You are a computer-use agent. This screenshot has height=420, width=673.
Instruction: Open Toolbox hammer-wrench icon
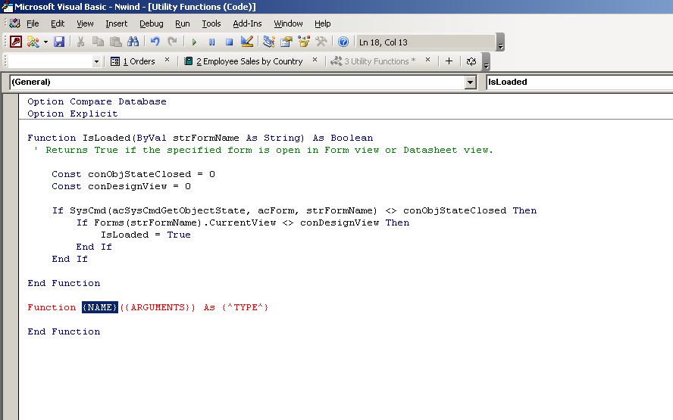(x=321, y=42)
